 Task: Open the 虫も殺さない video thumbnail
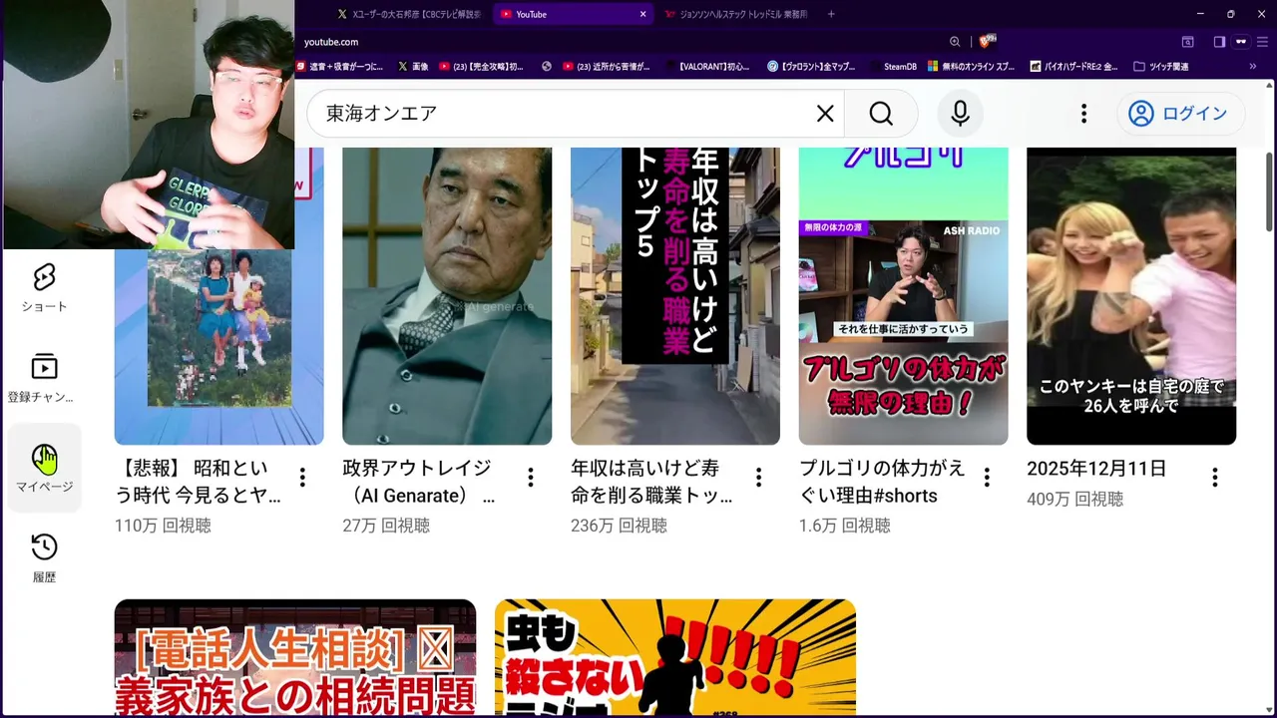675,658
